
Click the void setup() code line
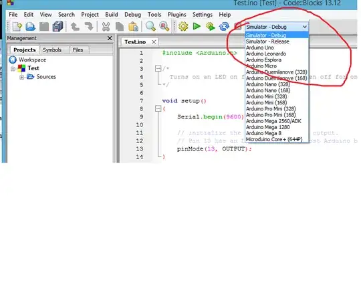click(185, 101)
